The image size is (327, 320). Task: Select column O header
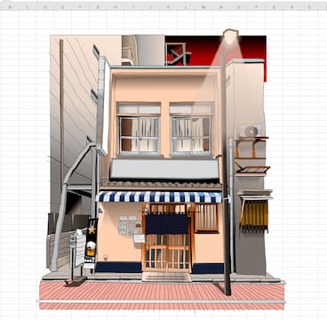click(x=239, y=6)
